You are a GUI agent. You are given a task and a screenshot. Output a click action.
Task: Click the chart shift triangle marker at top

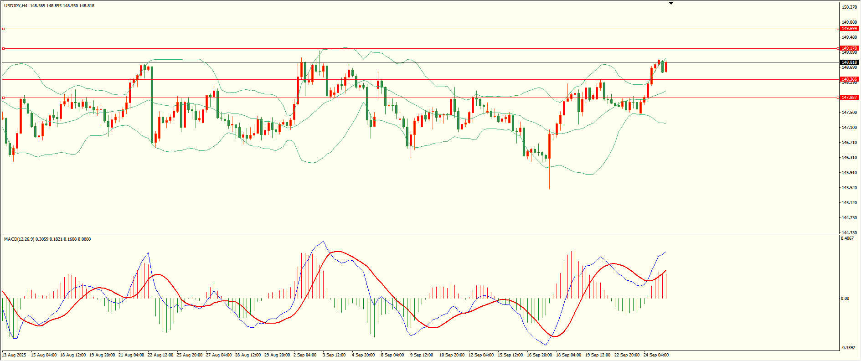[671, 4]
